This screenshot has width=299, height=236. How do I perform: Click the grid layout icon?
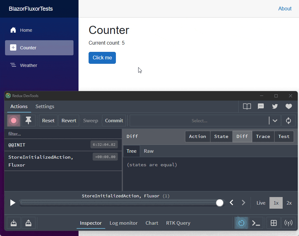point(274,223)
